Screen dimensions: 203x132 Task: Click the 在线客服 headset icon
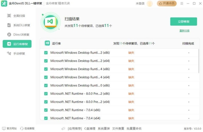point(22,128)
